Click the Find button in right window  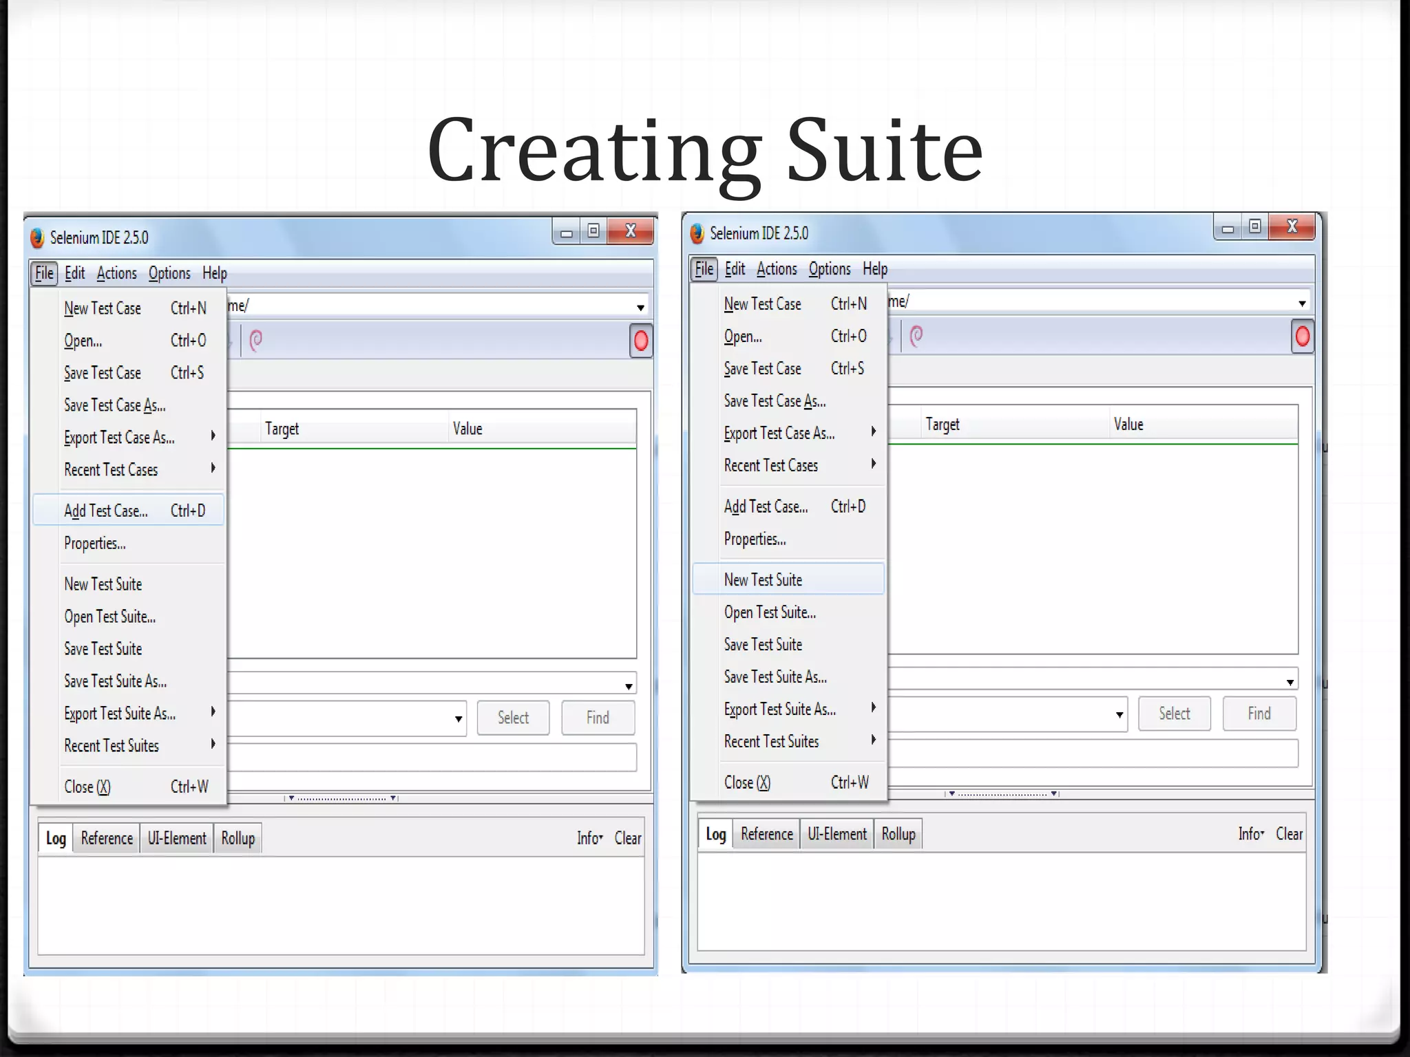pyautogui.click(x=1259, y=714)
